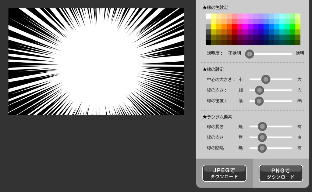Choose the pure green color swatch
The width and height of the screenshot is (312, 192).
(292, 27)
